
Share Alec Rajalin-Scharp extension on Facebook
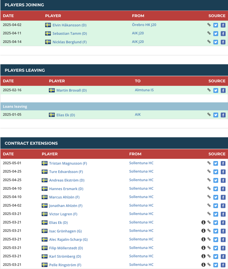(x=223, y=240)
